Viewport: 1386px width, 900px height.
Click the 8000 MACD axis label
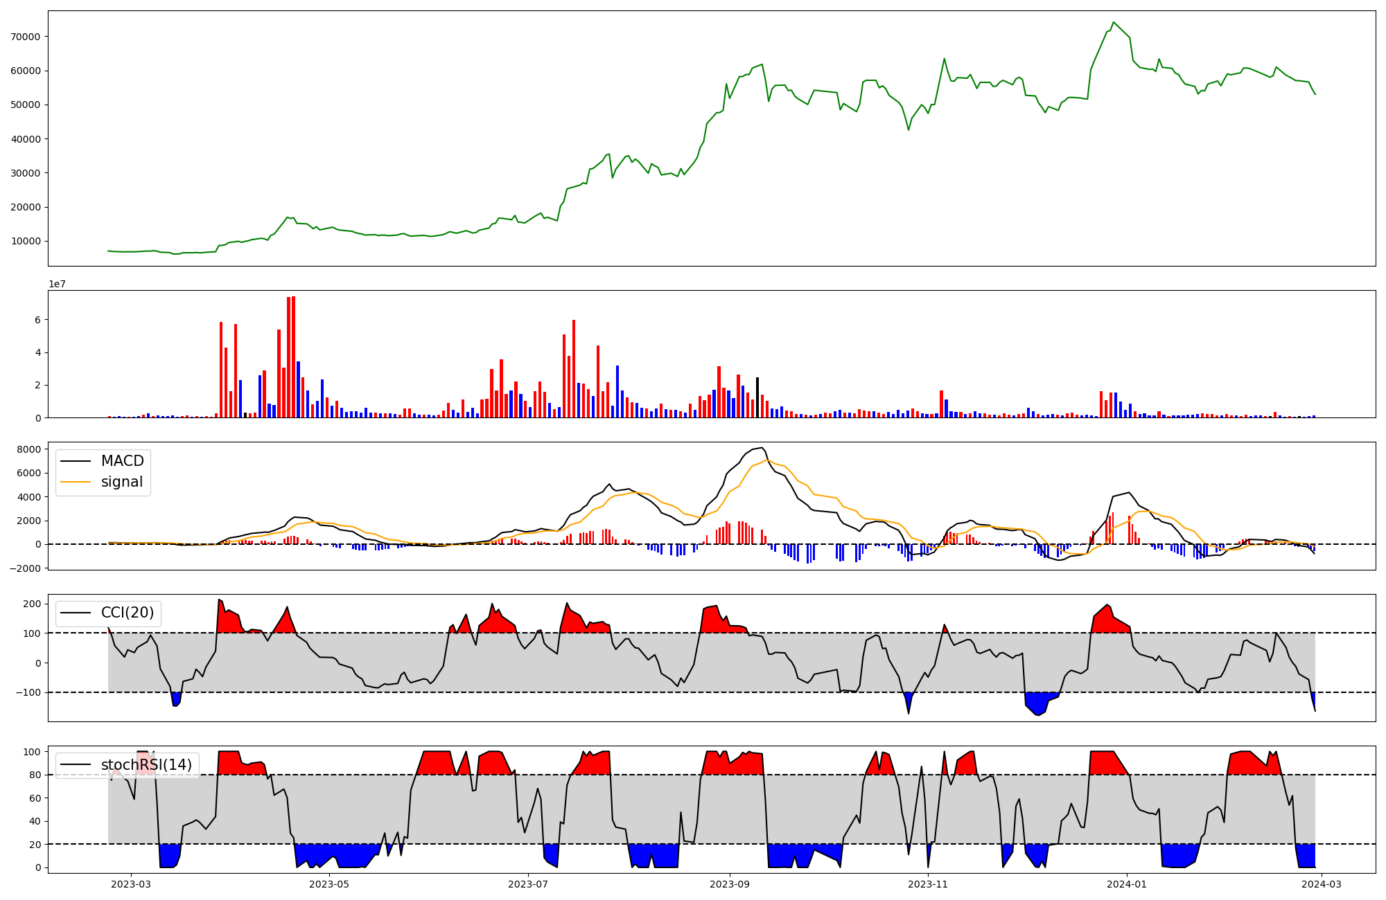point(30,449)
